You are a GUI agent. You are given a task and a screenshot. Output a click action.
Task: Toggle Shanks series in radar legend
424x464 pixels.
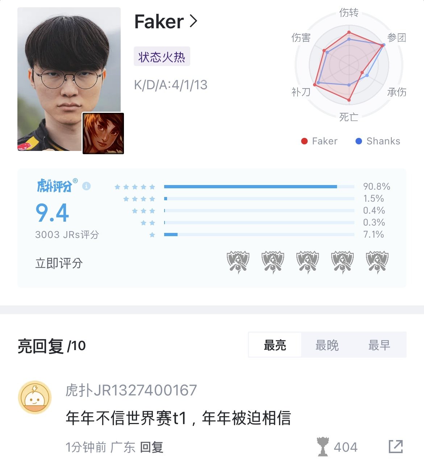coord(378,141)
